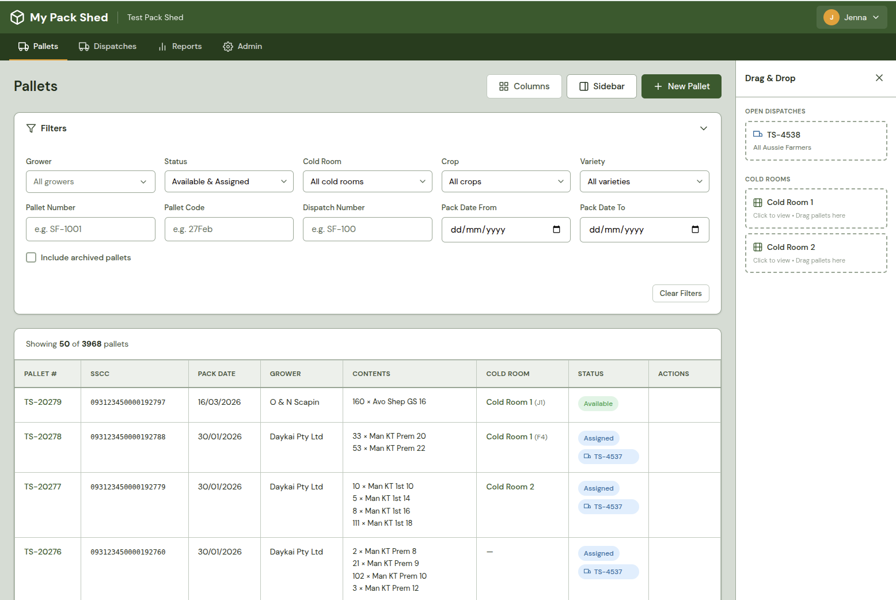Click the My Pack Shed cube logo
The height and width of the screenshot is (600, 896).
[x=17, y=17]
